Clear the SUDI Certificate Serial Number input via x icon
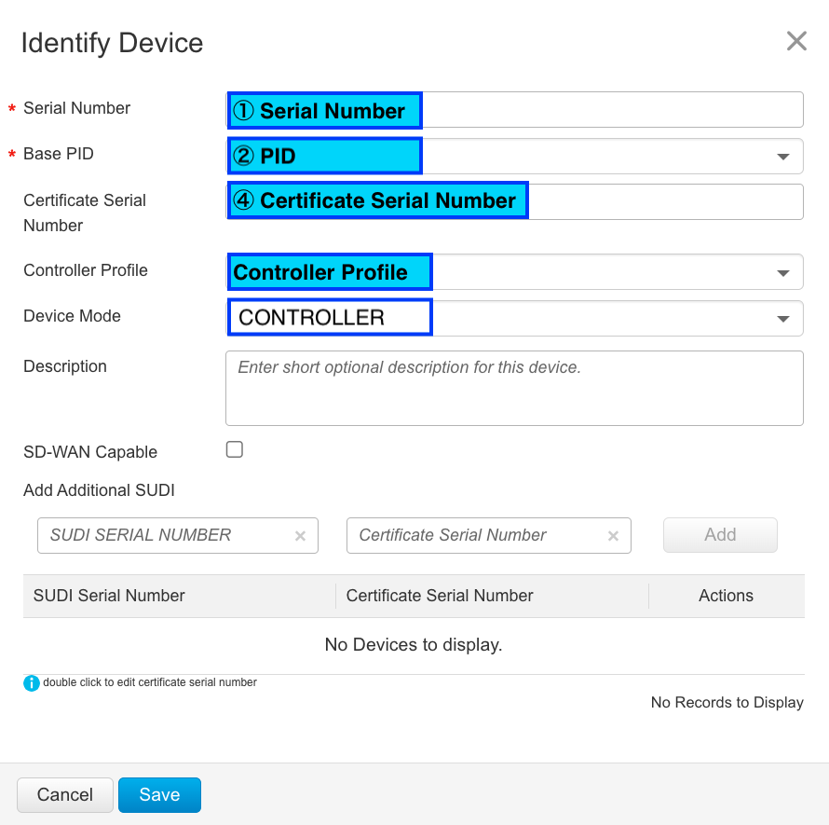Screen dimensions: 829x825 613,535
